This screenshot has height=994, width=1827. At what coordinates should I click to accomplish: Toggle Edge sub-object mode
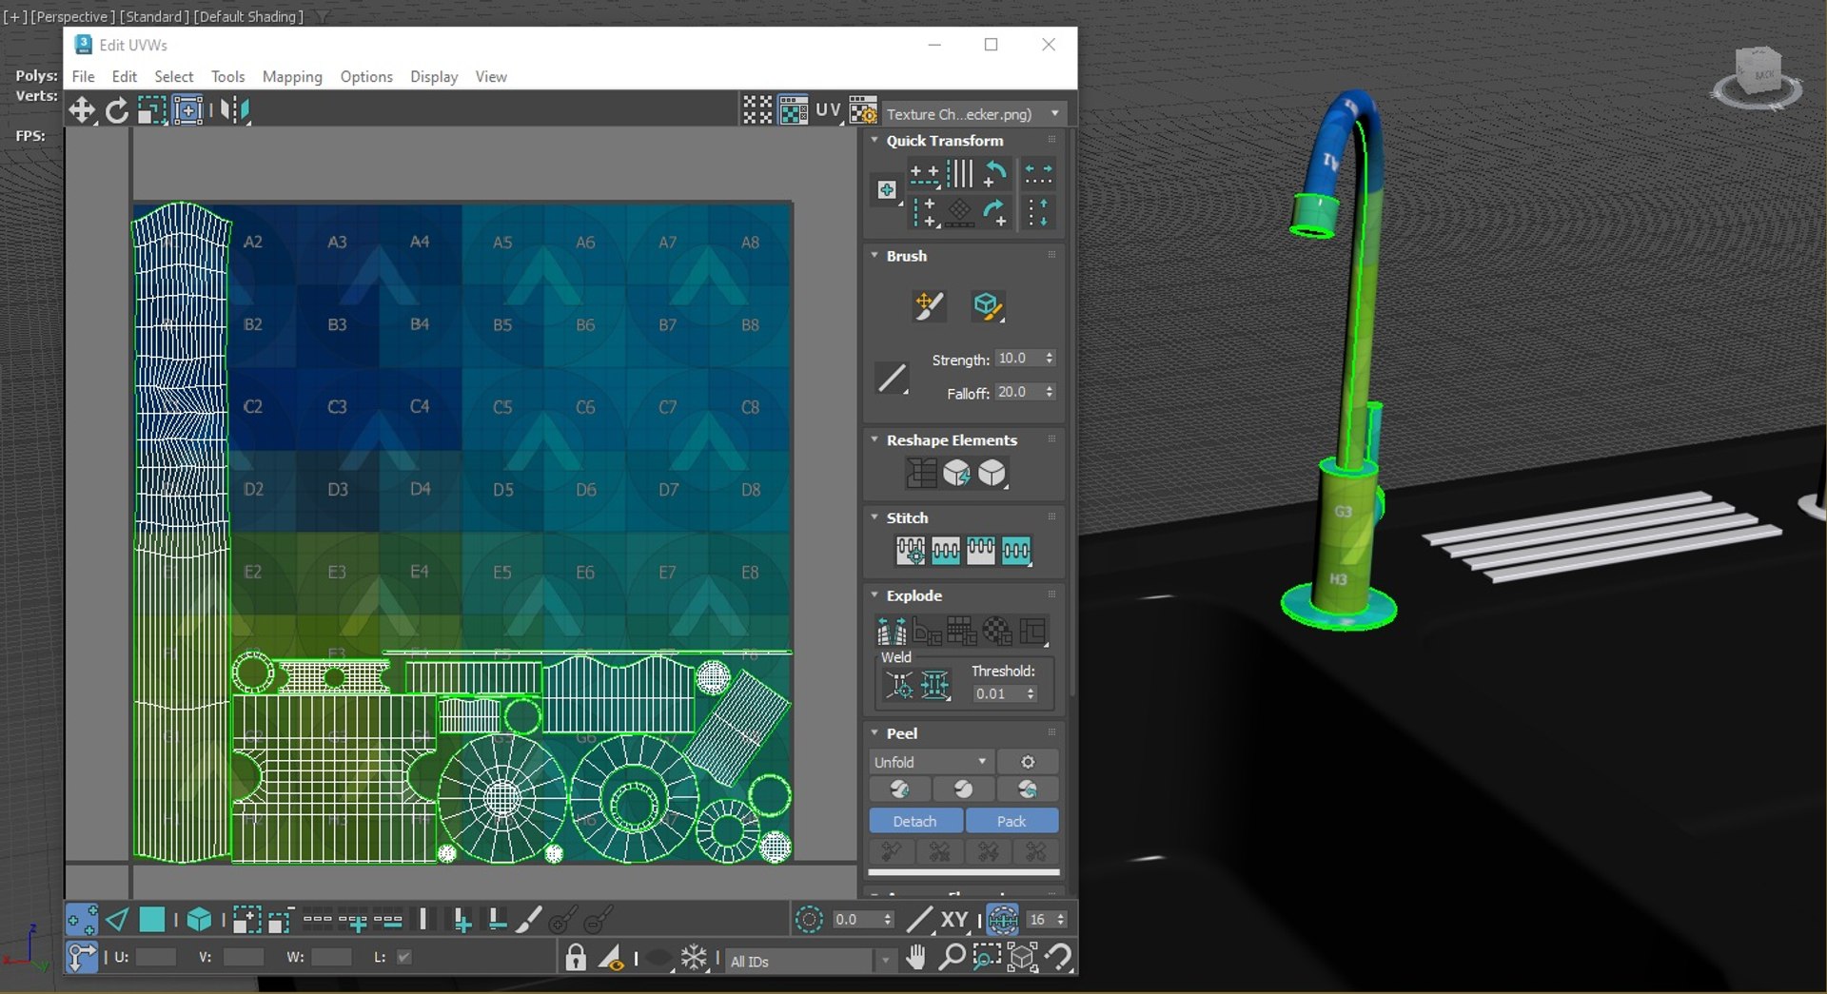pos(117,920)
